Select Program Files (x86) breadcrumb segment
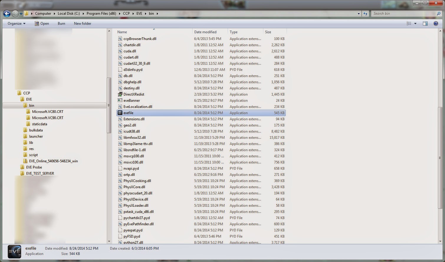Screen dimensions: 445x262 pos(101,14)
